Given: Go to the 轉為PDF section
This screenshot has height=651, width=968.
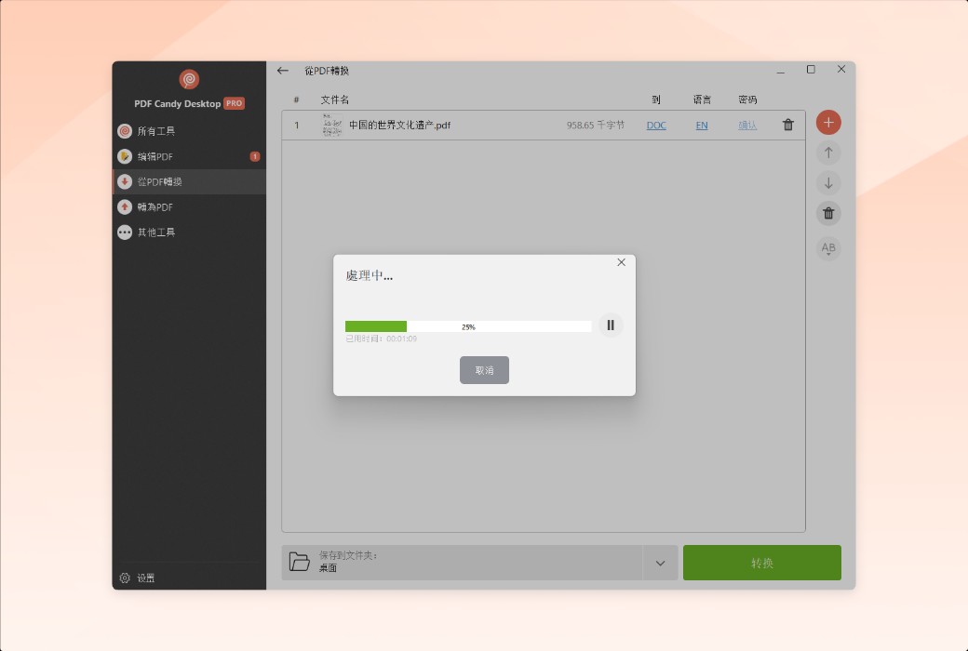Looking at the screenshot, I should (154, 206).
